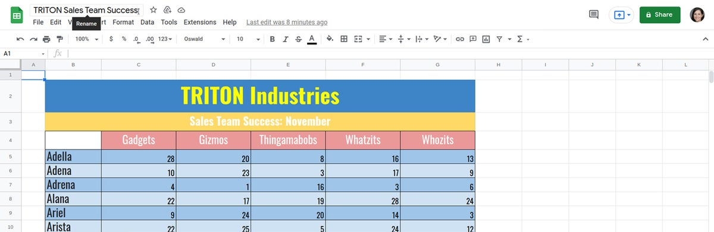Click the document title field

pyautogui.click(x=86, y=11)
